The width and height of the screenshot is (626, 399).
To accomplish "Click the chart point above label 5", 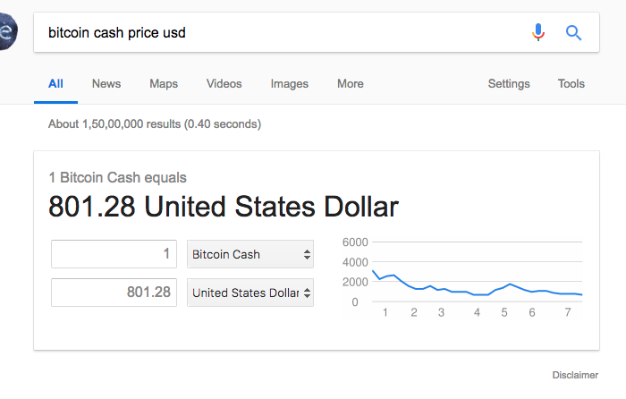I will (505, 285).
